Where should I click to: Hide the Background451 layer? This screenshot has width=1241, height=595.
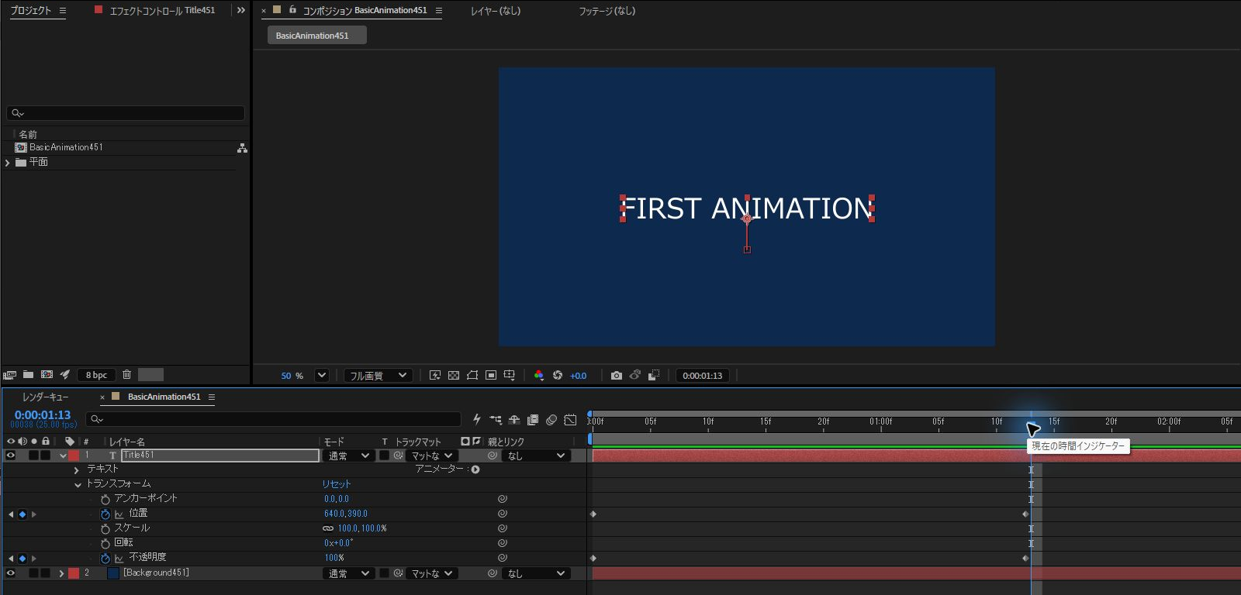[11, 573]
